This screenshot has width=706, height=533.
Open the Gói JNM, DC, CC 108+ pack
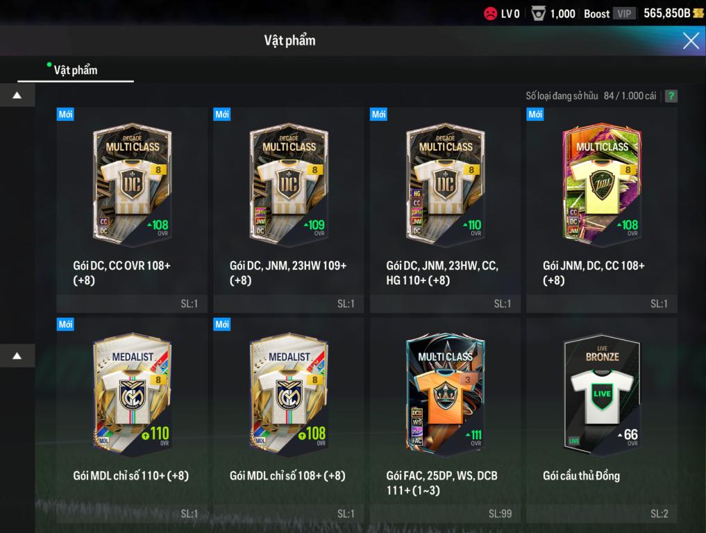tap(602, 210)
